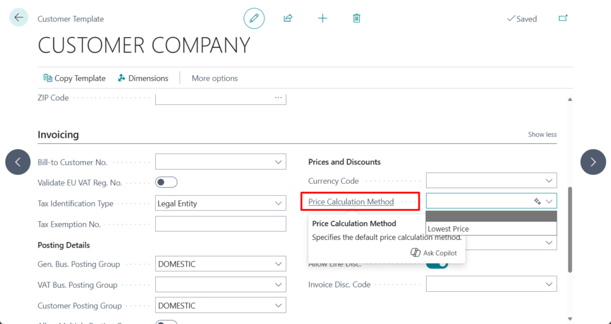Click the trash delete icon

pyautogui.click(x=356, y=18)
